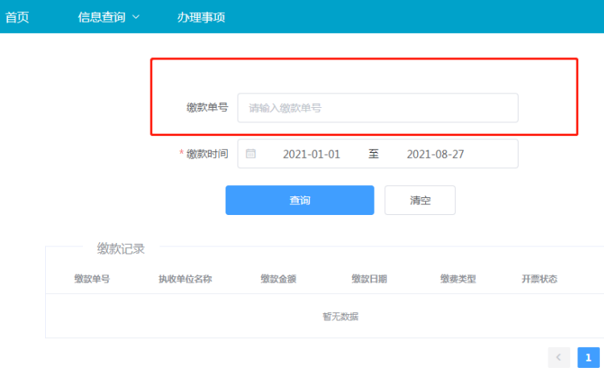Viewport: 604px width, 376px height.
Task: Click the 缴款日期 column header
Action: pyautogui.click(x=369, y=279)
